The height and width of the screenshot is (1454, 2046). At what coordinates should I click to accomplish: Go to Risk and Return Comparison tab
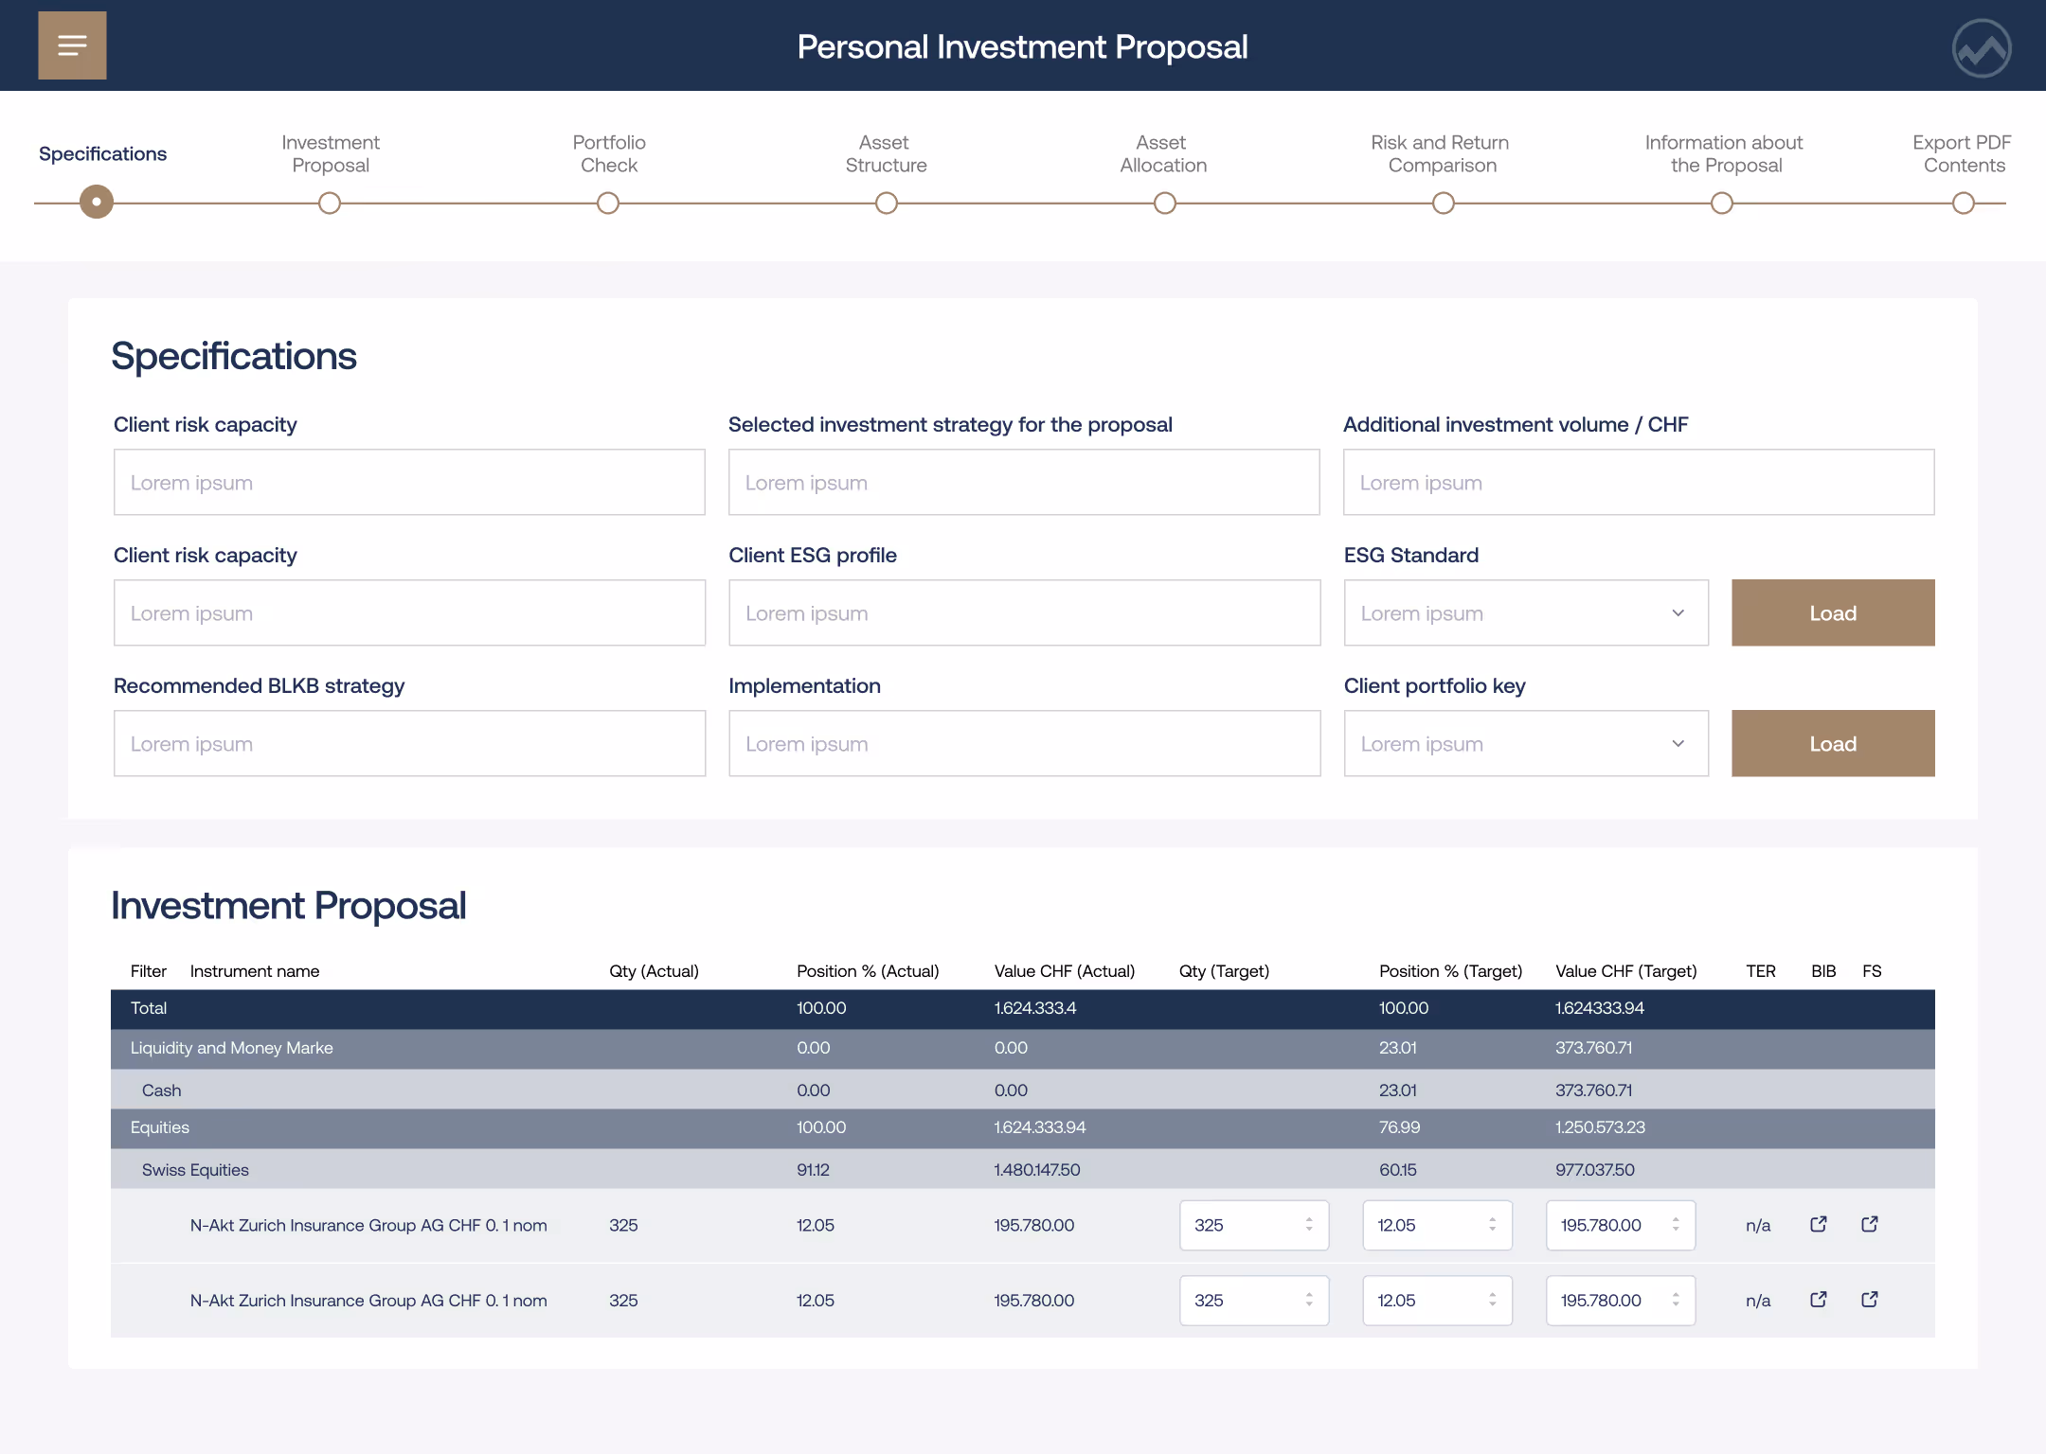point(1440,154)
